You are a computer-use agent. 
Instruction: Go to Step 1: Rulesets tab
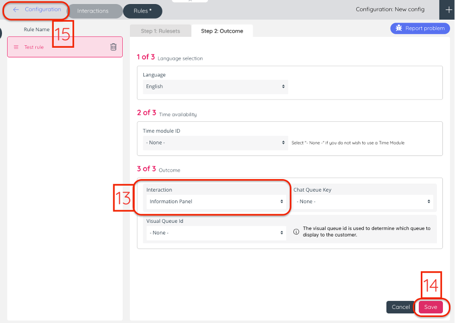161,31
